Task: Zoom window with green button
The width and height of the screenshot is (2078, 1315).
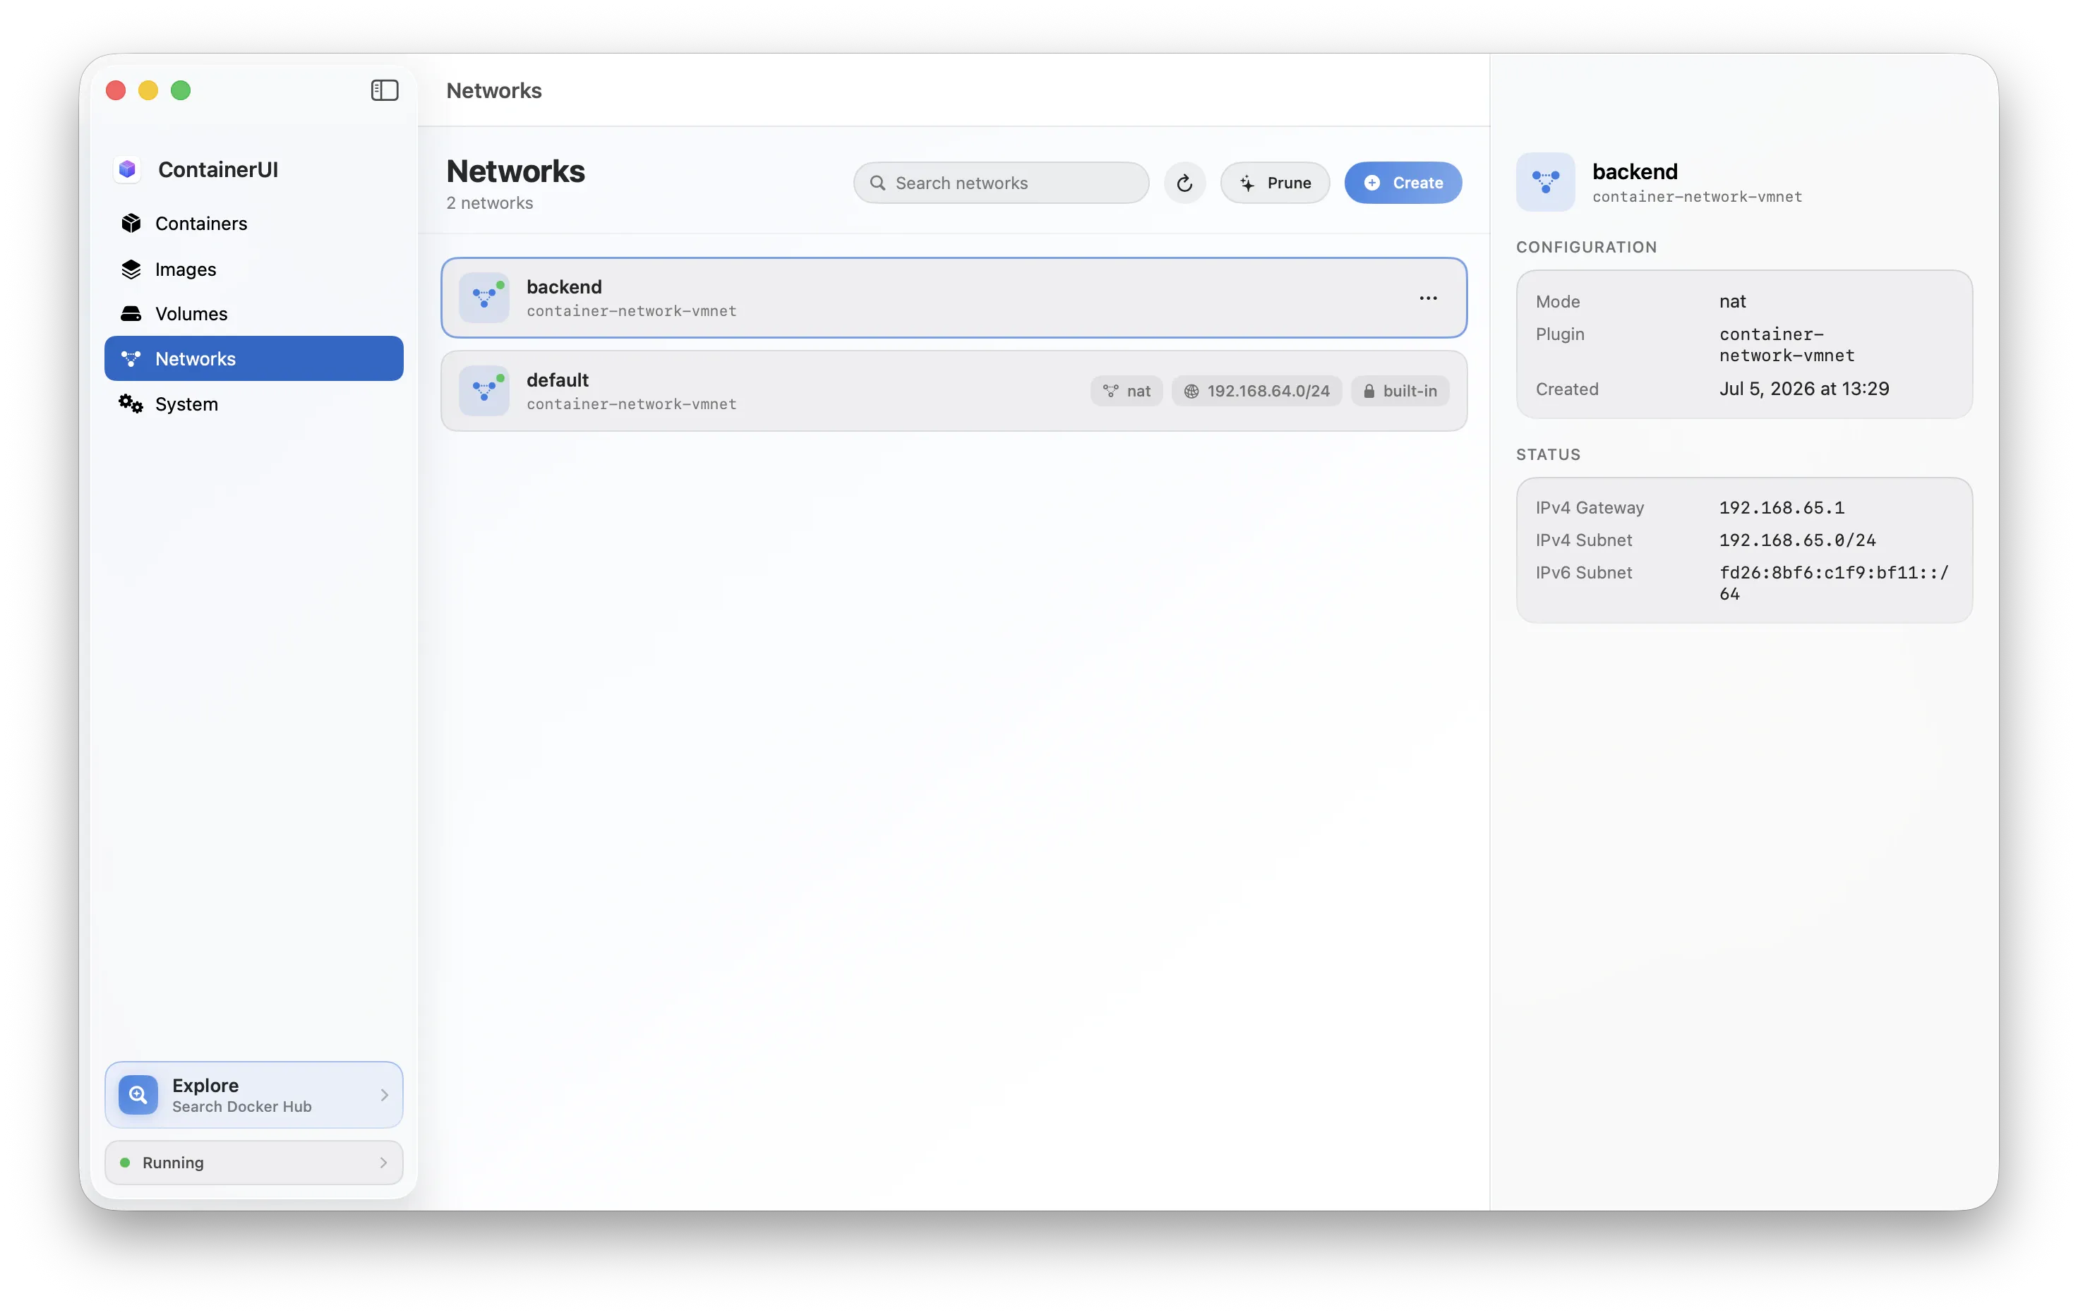Action: click(181, 90)
